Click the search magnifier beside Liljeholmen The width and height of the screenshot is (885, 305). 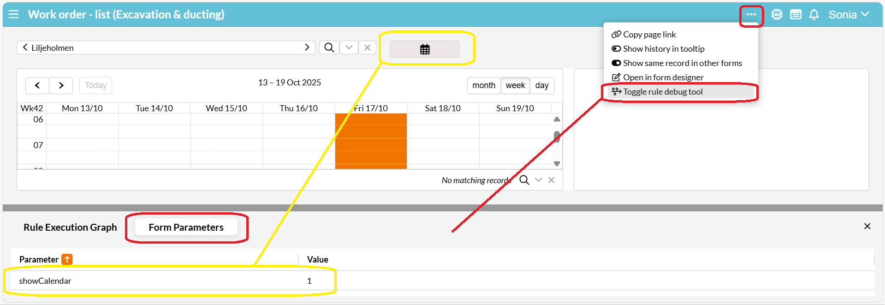click(x=329, y=48)
